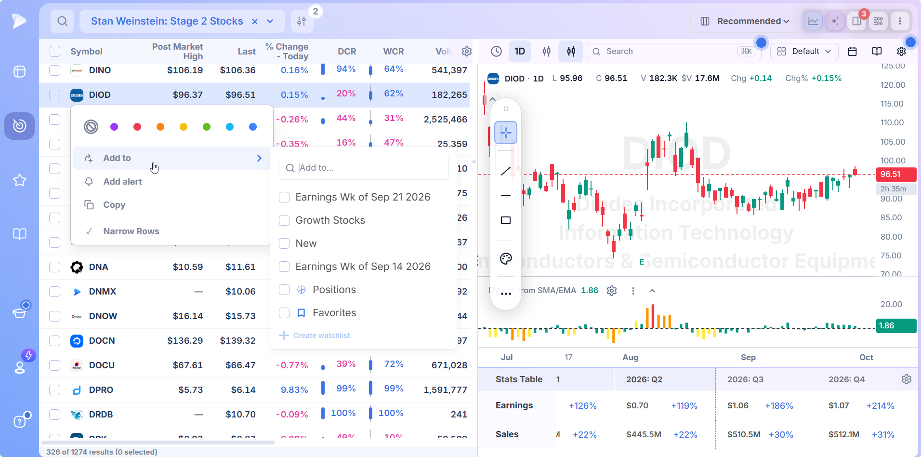Open the drawing color palette tool
921x457 pixels.
(506, 259)
